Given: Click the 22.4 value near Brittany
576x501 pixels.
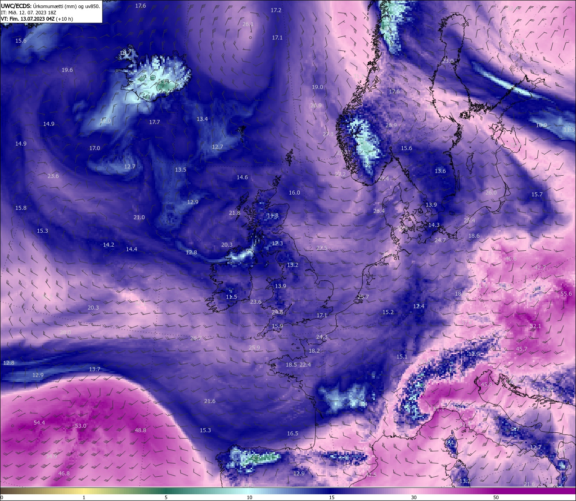Looking at the screenshot, I should pyautogui.click(x=305, y=365).
